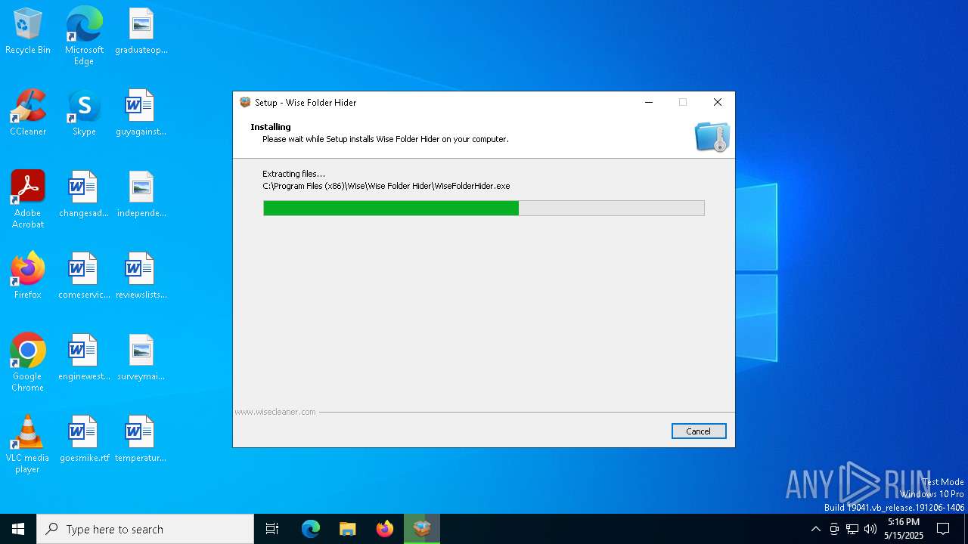Select the comeservic... Word document
Viewport: 968px width, 544px height.
[x=84, y=277]
